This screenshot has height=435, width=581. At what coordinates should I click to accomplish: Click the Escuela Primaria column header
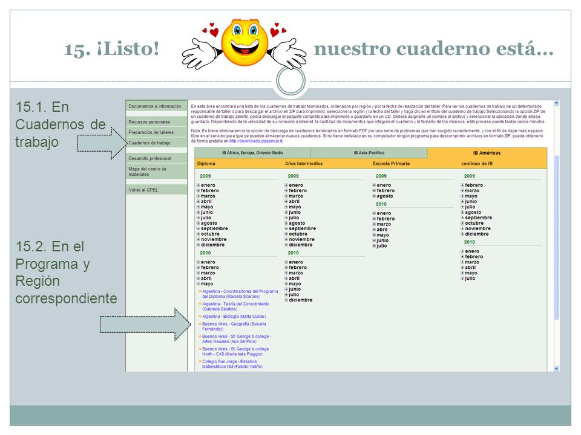pyautogui.click(x=392, y=164)
